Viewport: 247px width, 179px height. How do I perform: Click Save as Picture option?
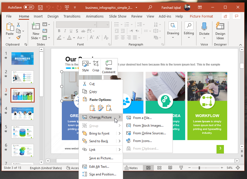[x=101, y=158]
